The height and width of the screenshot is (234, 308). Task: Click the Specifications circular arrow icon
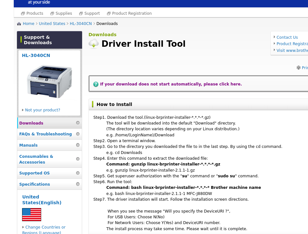(78, 184)
